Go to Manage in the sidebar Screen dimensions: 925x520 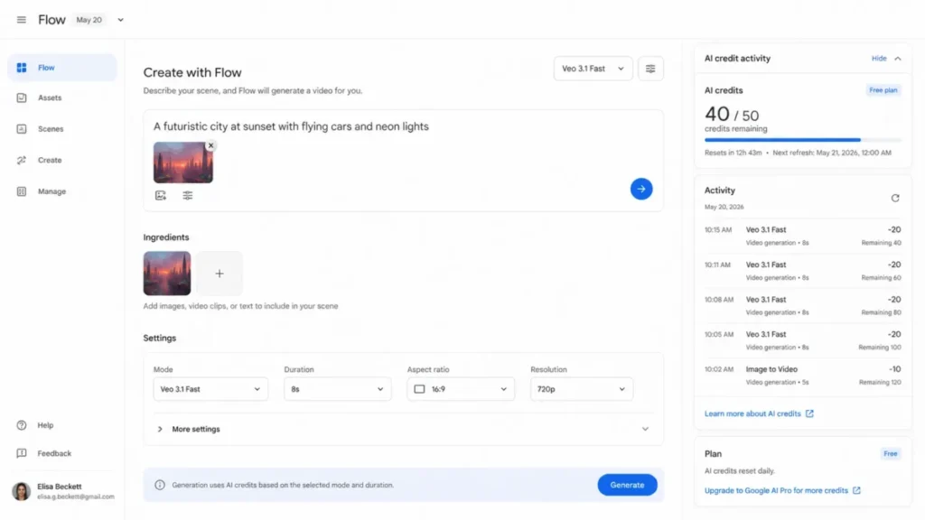tap(62, 191)
